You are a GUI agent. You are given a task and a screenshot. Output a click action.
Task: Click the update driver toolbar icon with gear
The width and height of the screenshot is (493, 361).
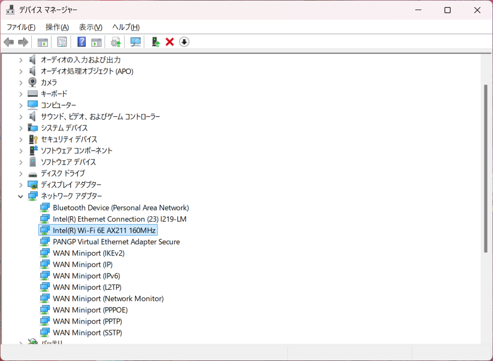(116, 42)
